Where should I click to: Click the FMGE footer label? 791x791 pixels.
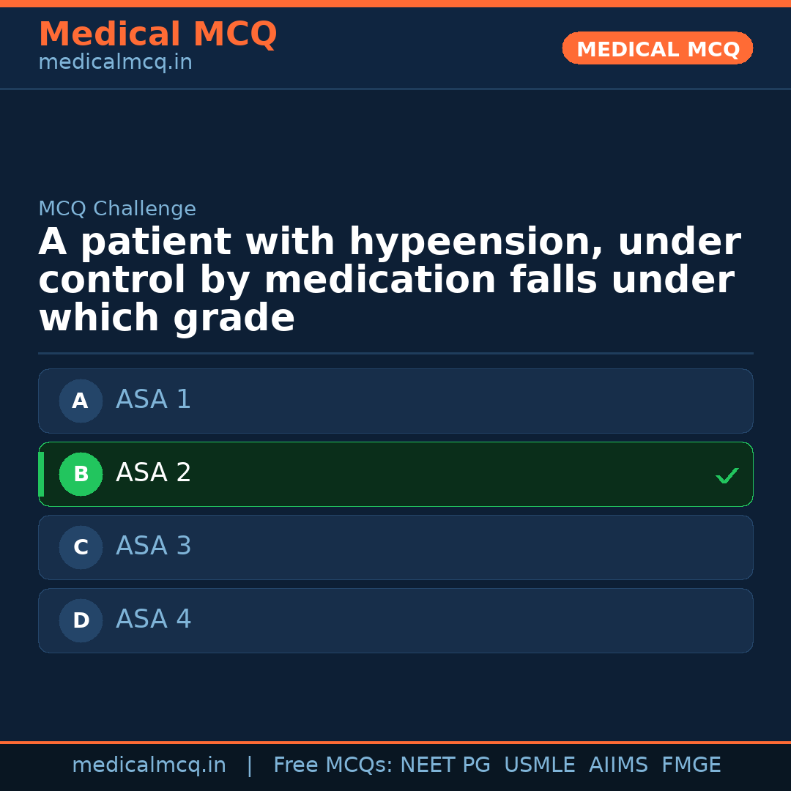(691, 765)
